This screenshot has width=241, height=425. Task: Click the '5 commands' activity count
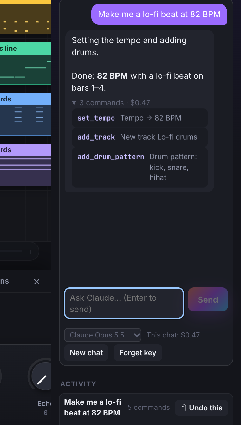pyautogui.click(x=149, y=408)
